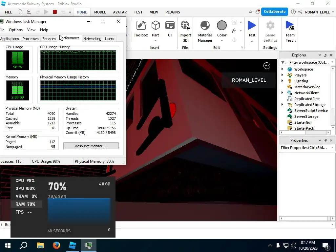The width and height of the screenshot is (336, 252).
Task: Open Firefox from the taskbar
Action: click(56, 245)
